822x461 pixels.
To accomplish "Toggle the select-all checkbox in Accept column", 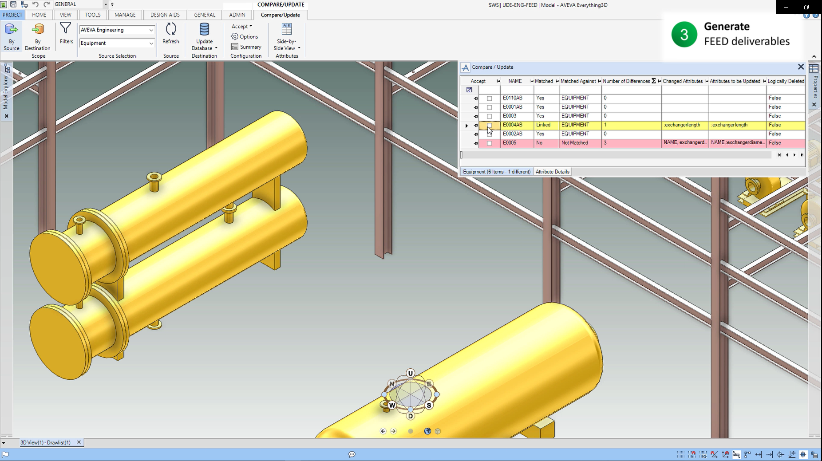I will click(x=469, y=90).
